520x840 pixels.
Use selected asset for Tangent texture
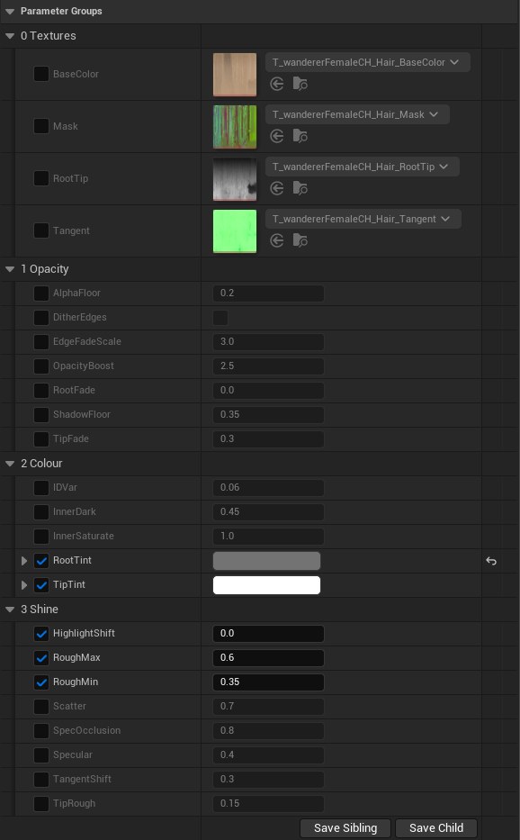pyautogui.click(x=277, y=240)
